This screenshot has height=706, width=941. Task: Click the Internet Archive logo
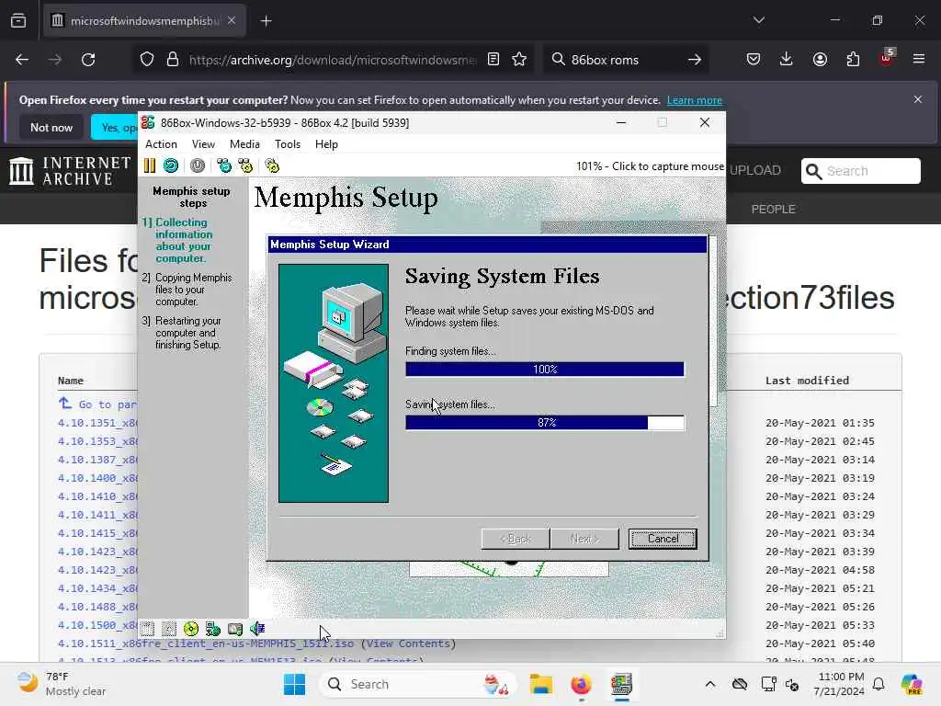[70, 170]
